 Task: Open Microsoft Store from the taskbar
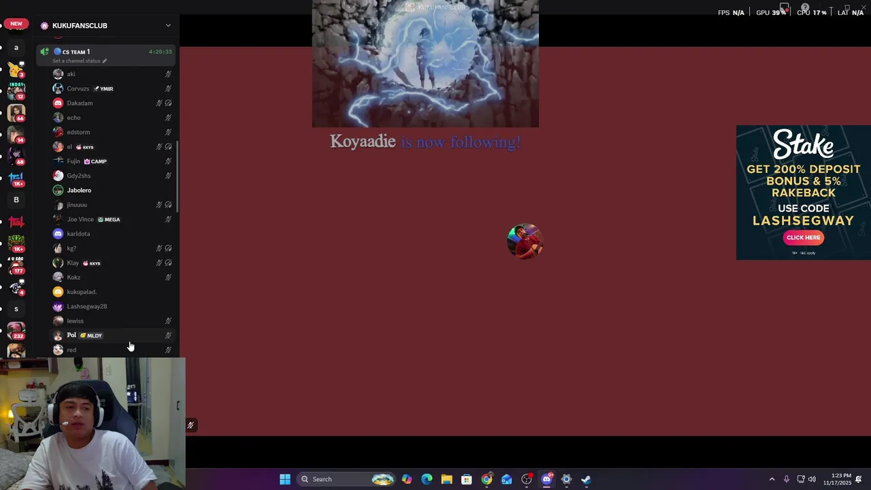tap(466, 479)
